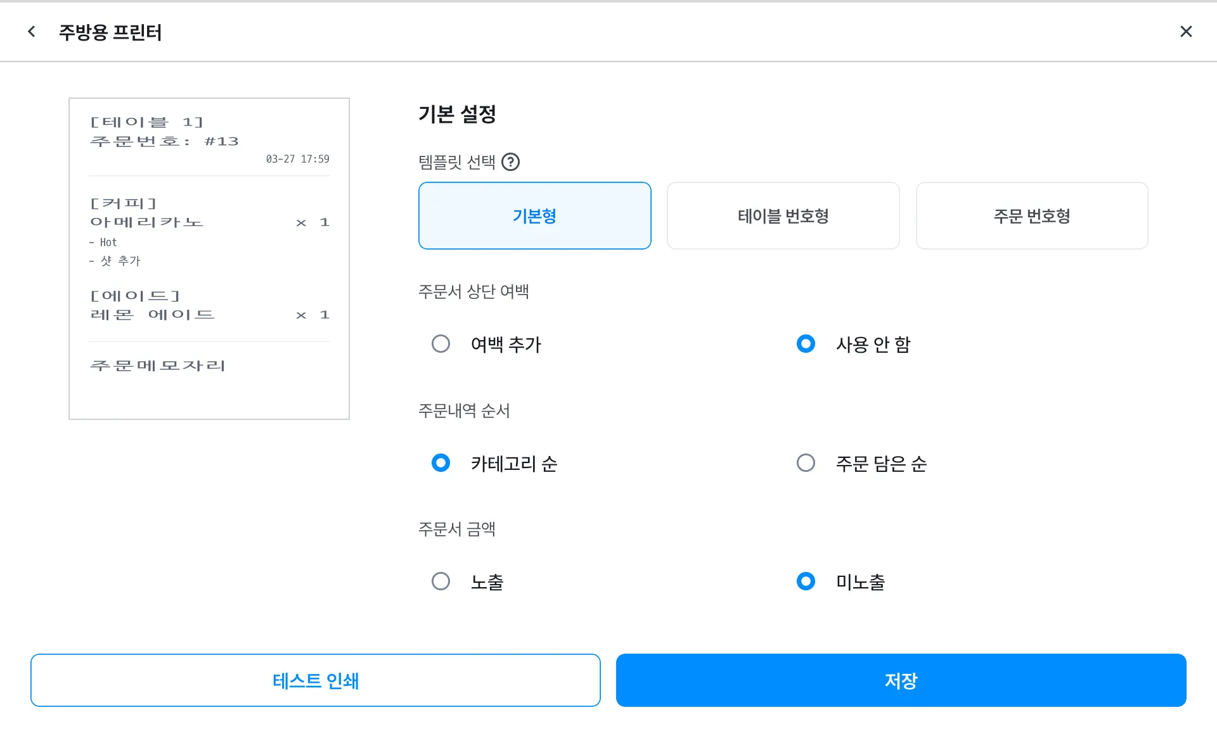Select 미노출 for order amount
This screenshot has height=736, width=1217.
pyautogui.click(x=806, y=581)
